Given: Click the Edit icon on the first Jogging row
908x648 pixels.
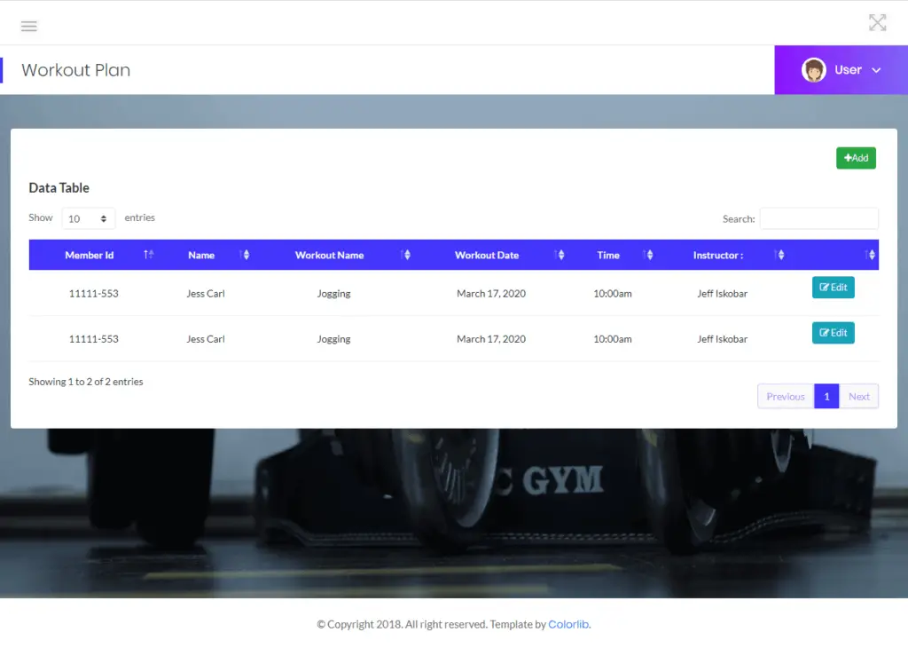Looking at the screenshot, I should (826, 287).
